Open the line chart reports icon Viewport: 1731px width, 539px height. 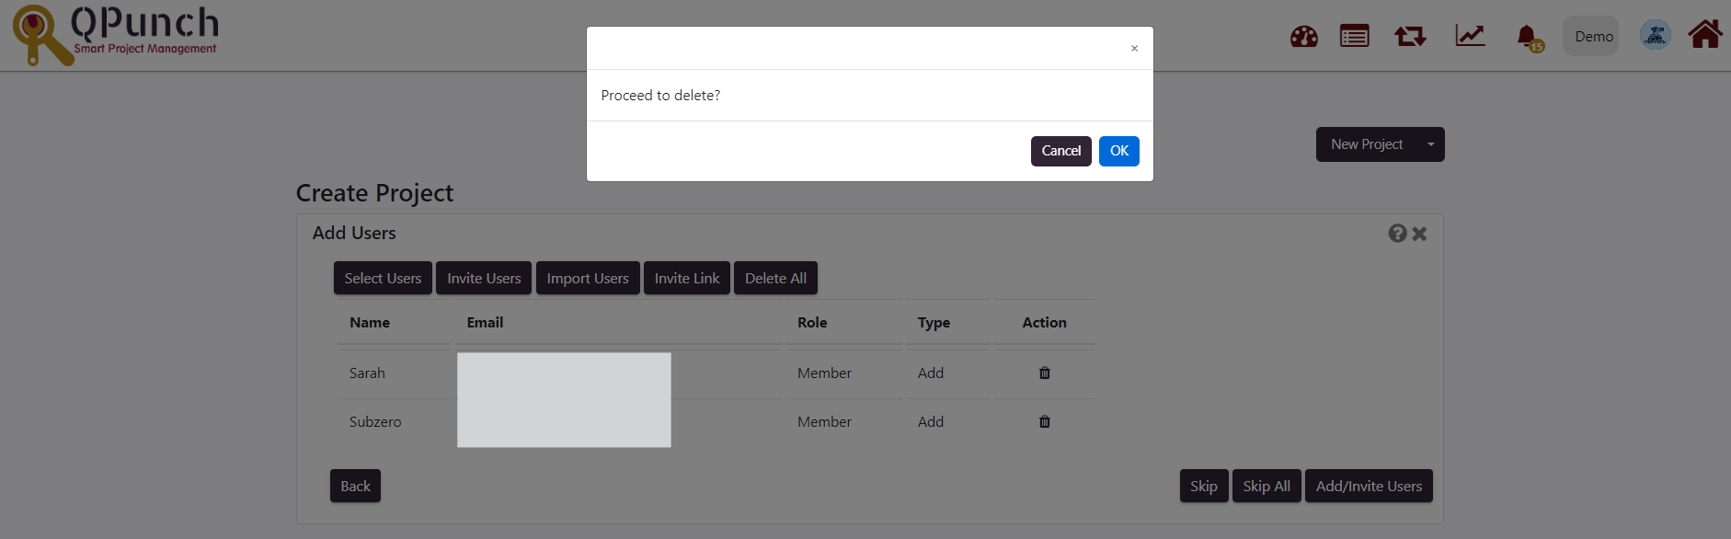1470,36
